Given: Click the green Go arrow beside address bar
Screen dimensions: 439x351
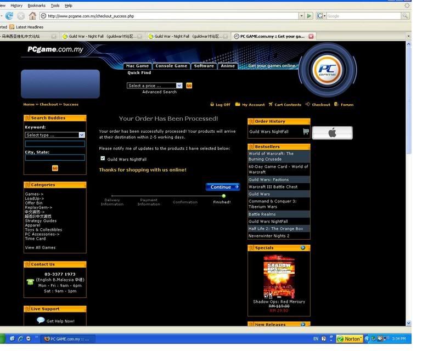Looking at the screenshot, I should [309, 16].
